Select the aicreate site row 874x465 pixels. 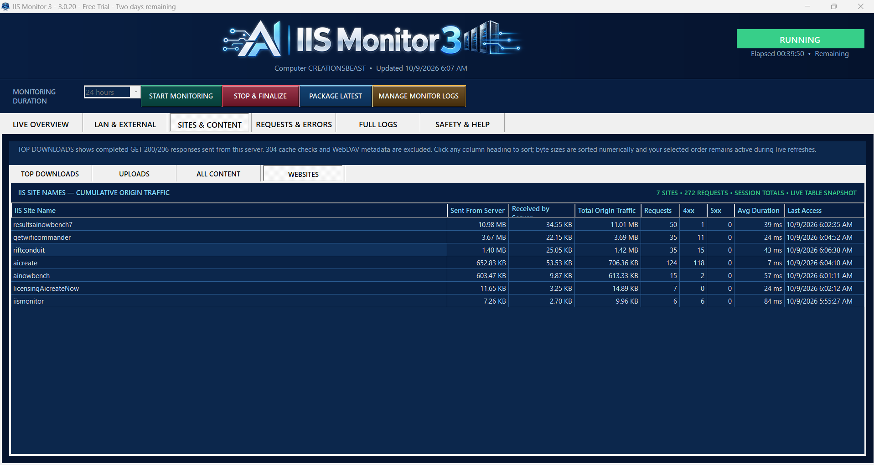(x=438, y=263)
